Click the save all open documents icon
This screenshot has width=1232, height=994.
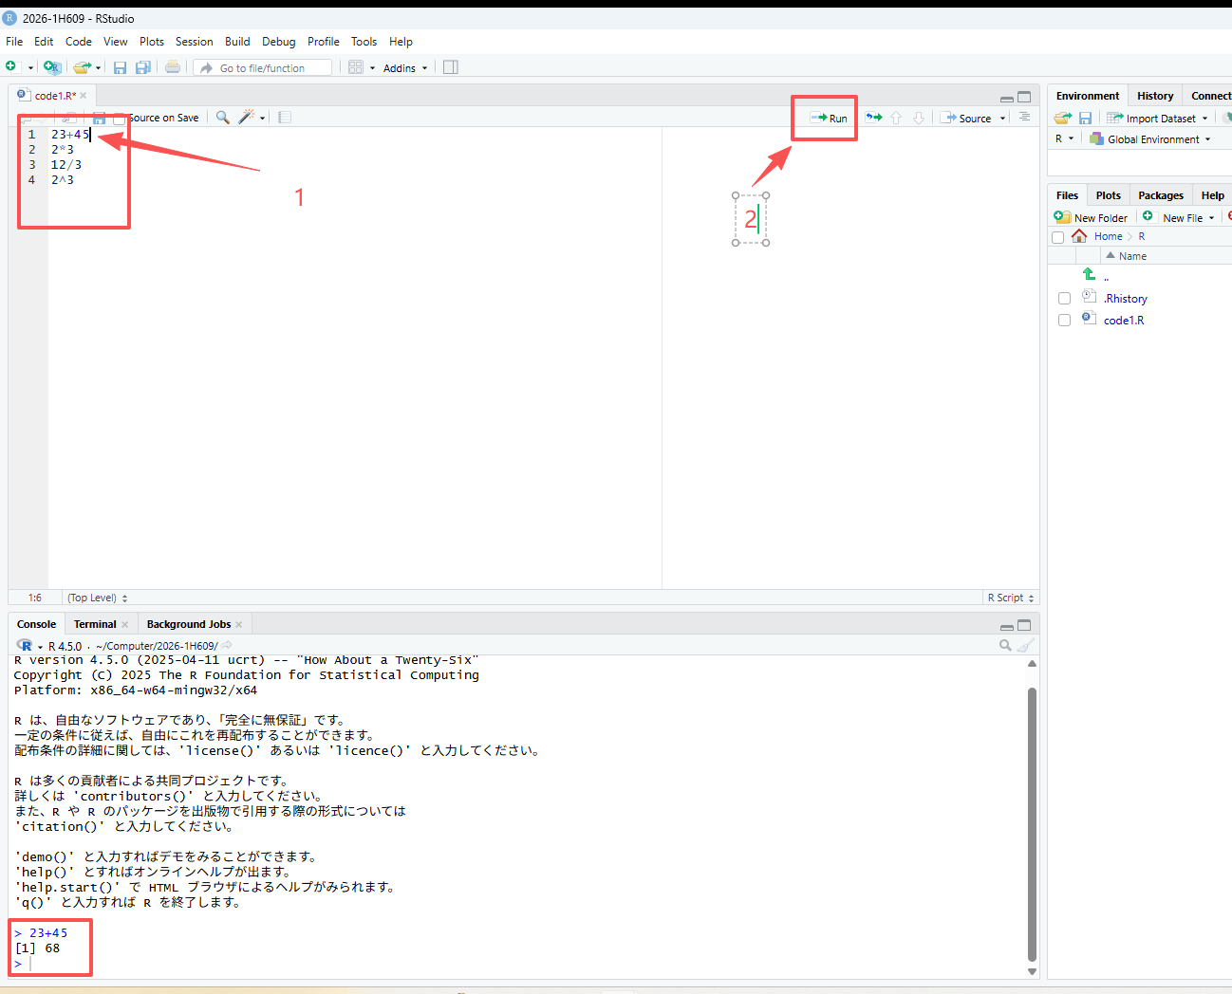[143, 67]
